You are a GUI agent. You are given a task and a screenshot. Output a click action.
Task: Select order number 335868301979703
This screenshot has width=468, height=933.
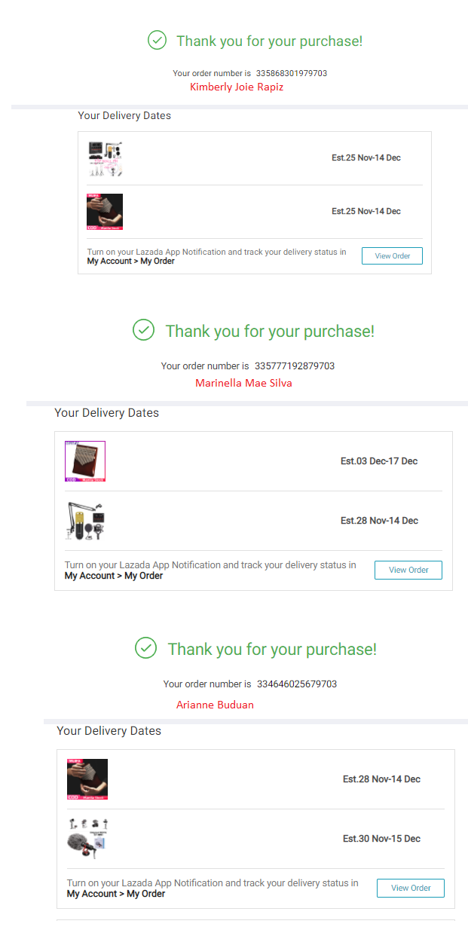[x=292, y=73]
